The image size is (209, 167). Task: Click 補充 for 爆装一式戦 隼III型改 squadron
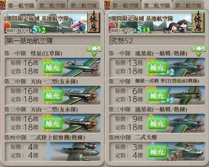(157, 95)
